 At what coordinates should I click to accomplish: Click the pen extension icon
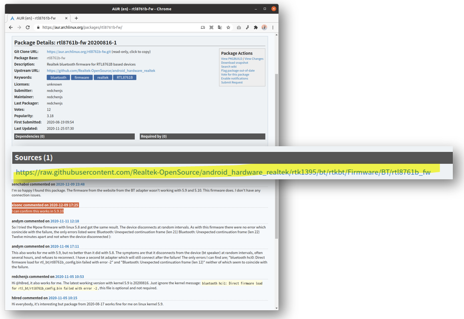(x=247, y=27)
